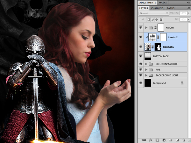Viewport: 191px width, 143px height.
Task: Click the link layers icon
Action: (144, 140)
